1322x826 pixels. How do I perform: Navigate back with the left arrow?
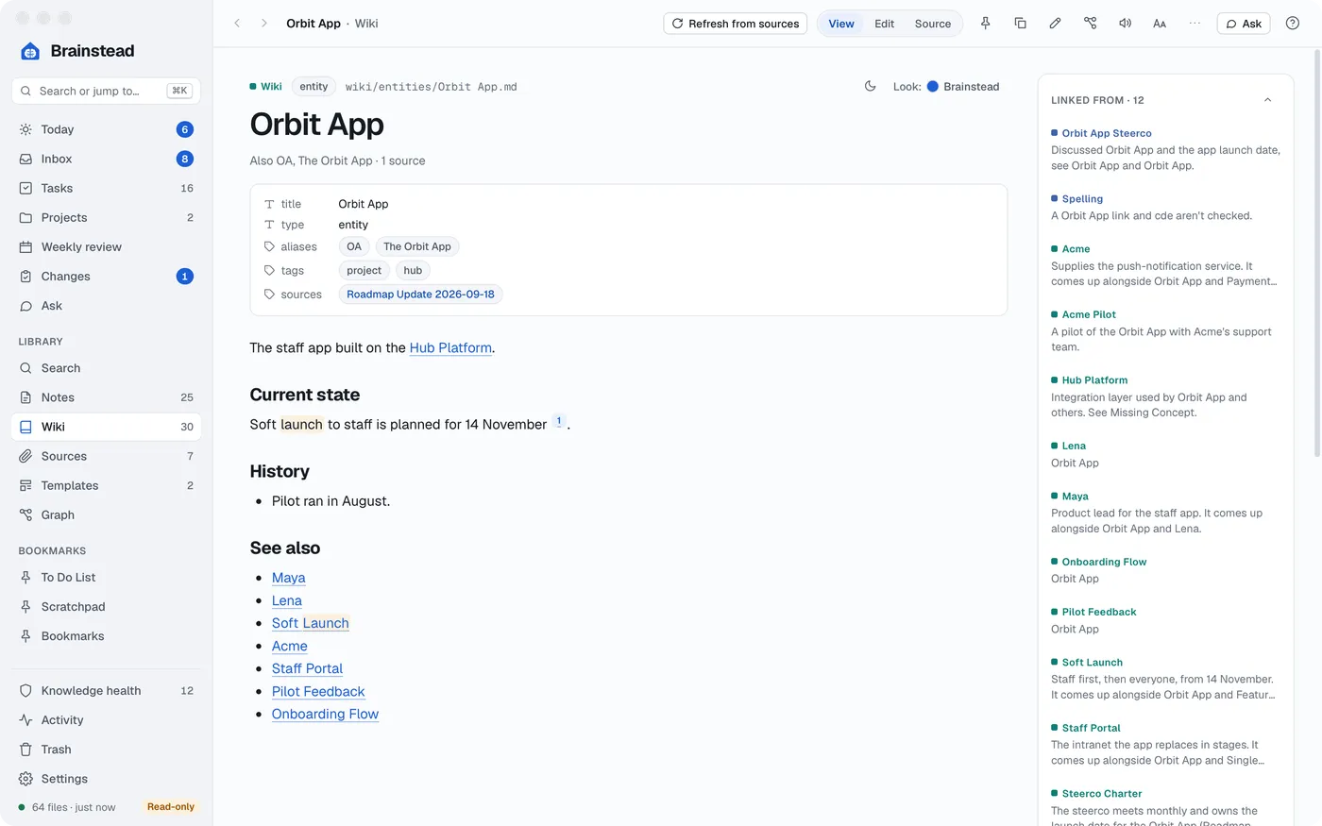tap(237, 24)
